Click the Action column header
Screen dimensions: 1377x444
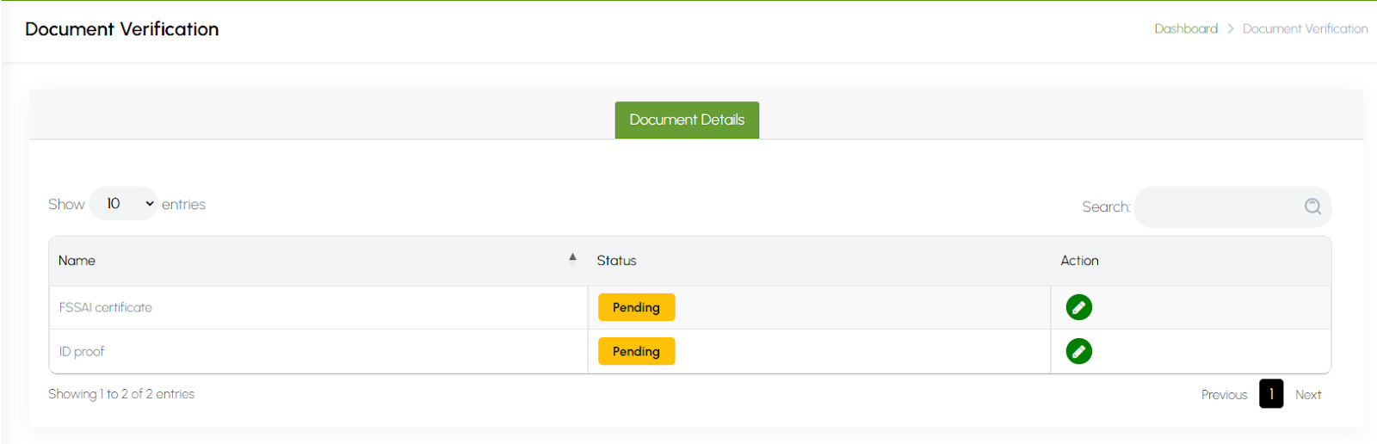[1079, 261]
